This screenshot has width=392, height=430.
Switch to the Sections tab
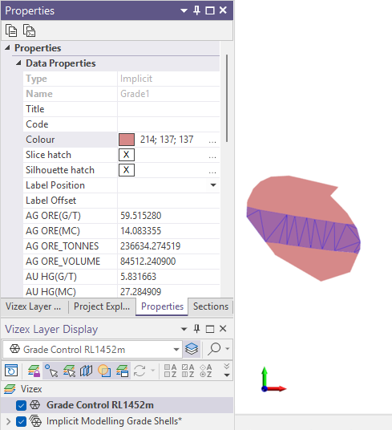coord(211,306)
